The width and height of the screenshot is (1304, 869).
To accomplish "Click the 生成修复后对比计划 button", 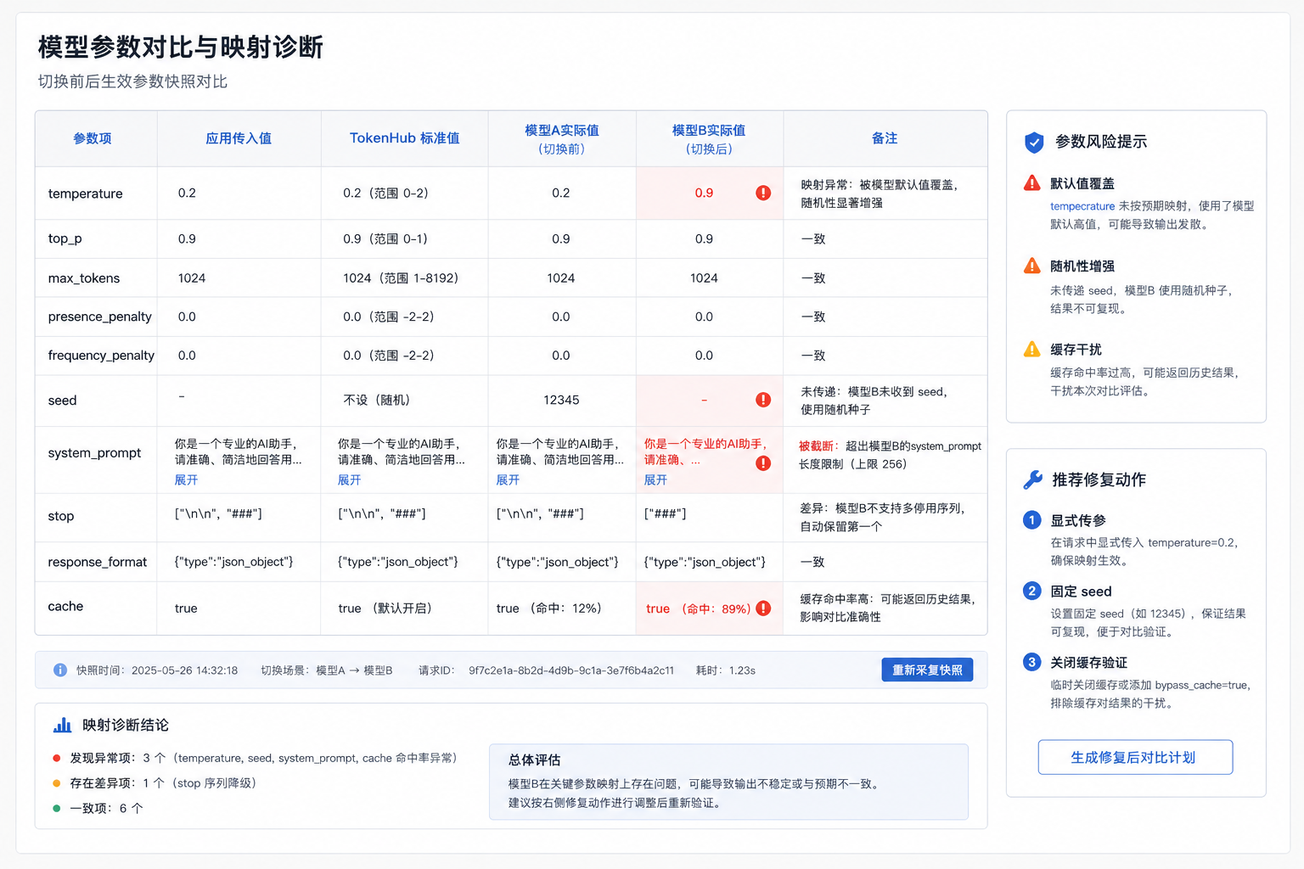I will tap(1135, 757).
